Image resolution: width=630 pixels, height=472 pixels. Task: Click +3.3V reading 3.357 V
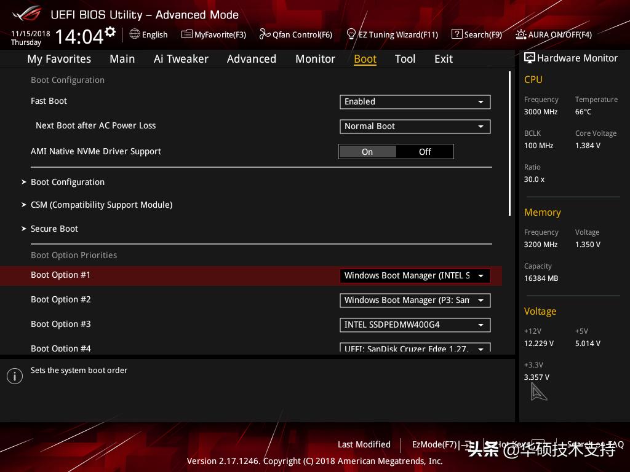coord(536,377)
